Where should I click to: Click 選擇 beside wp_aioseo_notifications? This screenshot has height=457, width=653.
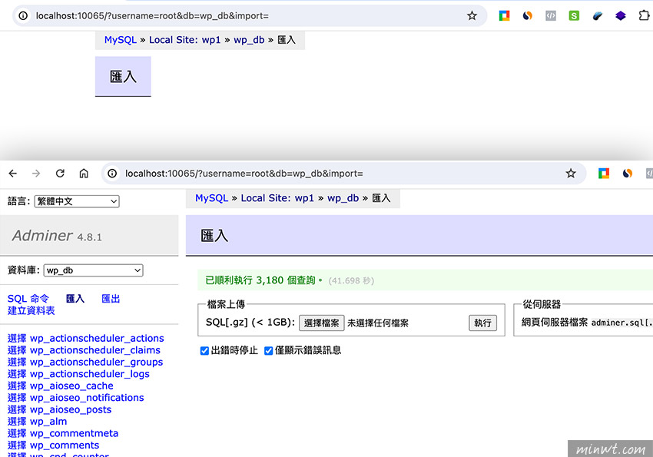[17, 398]
